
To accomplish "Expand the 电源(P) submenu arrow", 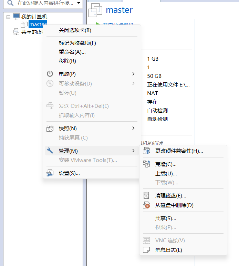I will (x=133, y=74).
